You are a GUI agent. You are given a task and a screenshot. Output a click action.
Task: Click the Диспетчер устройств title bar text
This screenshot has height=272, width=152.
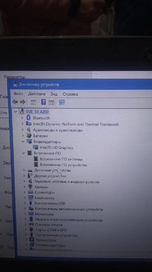coord(39,84)
